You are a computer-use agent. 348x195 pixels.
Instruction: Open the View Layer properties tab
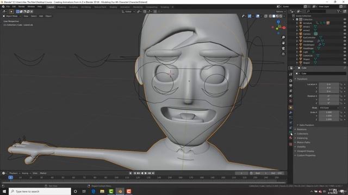291,91
